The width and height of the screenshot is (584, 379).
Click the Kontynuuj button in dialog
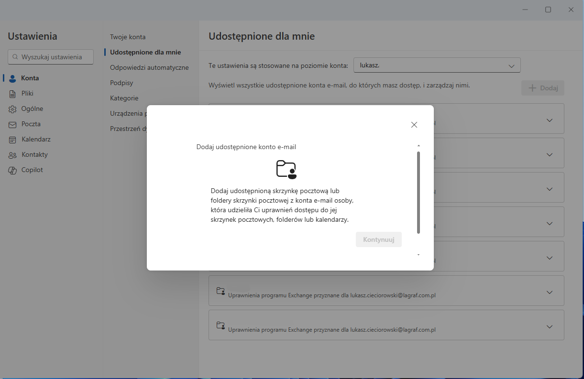[x=379, y=239]
